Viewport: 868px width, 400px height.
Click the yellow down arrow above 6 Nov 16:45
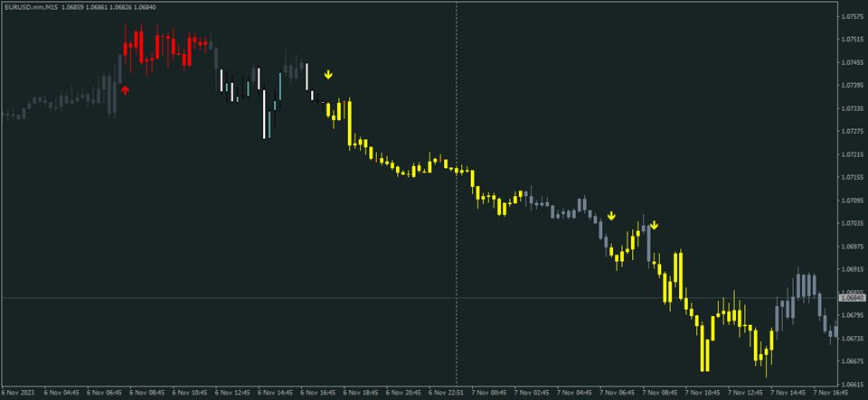328,74
